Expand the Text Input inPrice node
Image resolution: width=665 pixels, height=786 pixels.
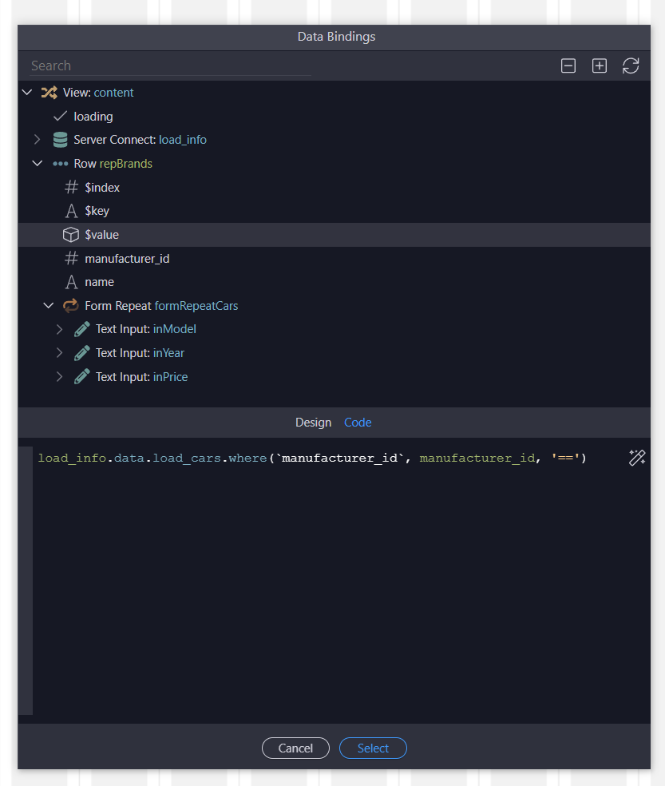click(x=59, y=377)
